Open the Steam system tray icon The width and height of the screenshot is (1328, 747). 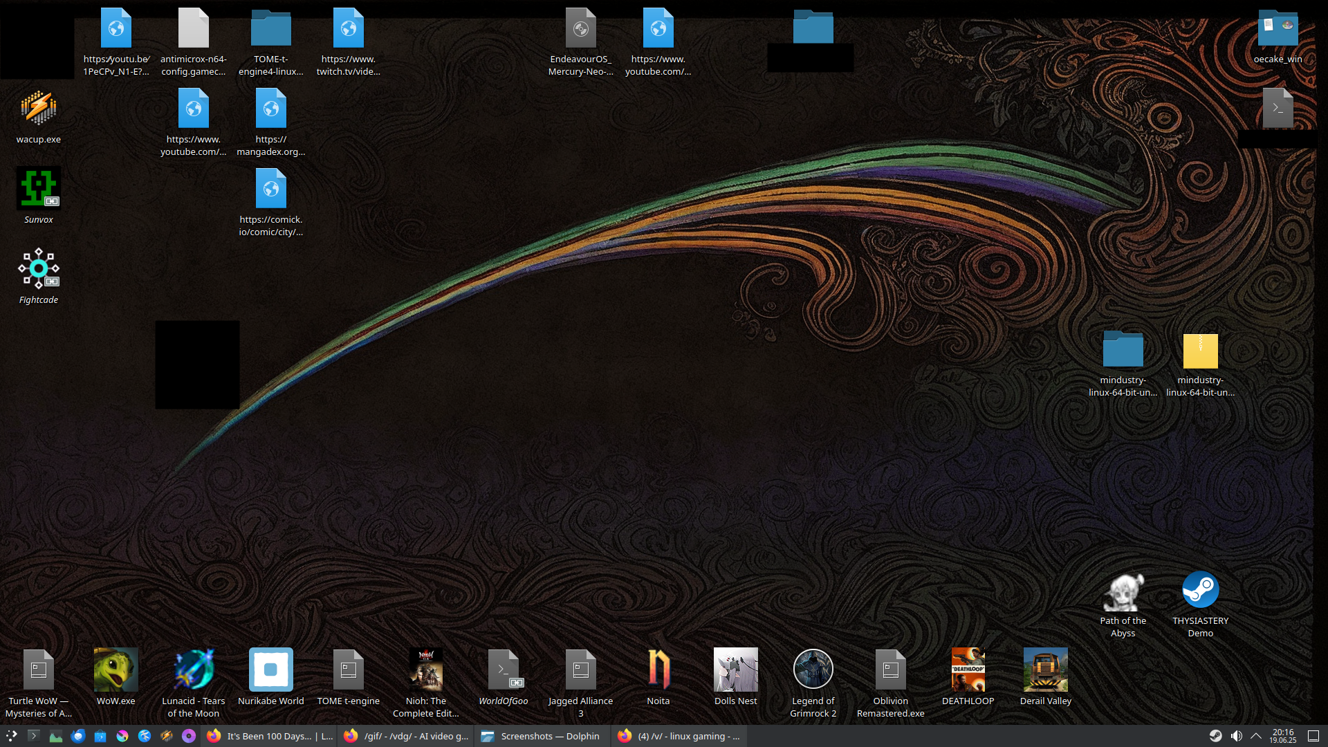click(1215, 736)
